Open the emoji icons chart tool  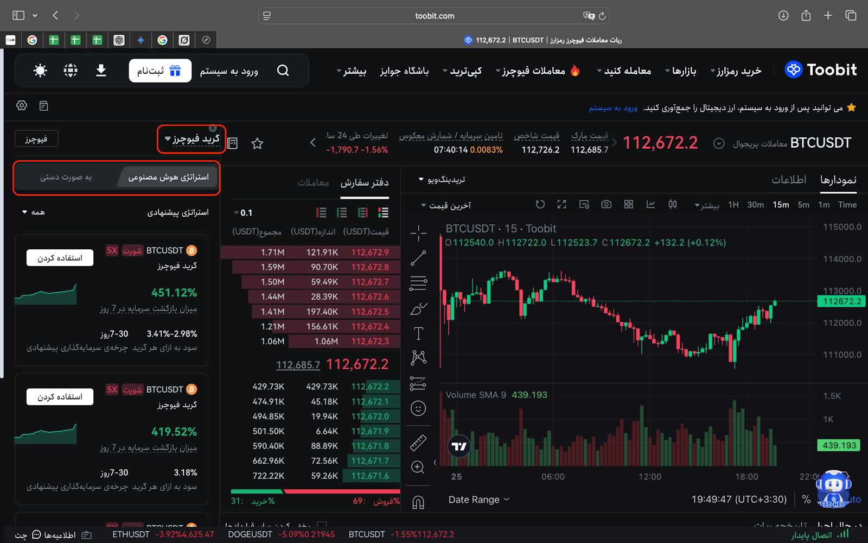(x=418, y=408)
